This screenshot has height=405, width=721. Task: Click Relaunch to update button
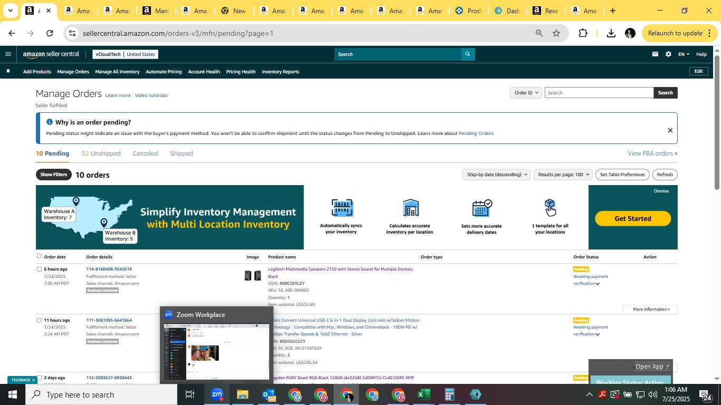(680, 33)
